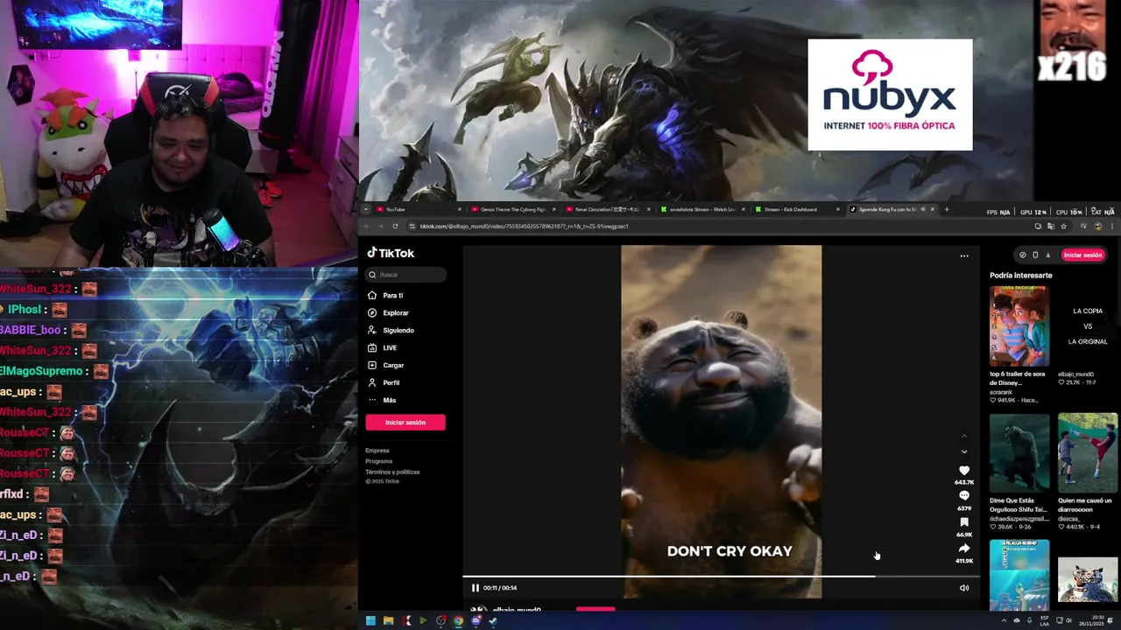This screenshot has width=1121, height=630.
Task: Show hidden system tray icons
Action: tap(1004, 621)
